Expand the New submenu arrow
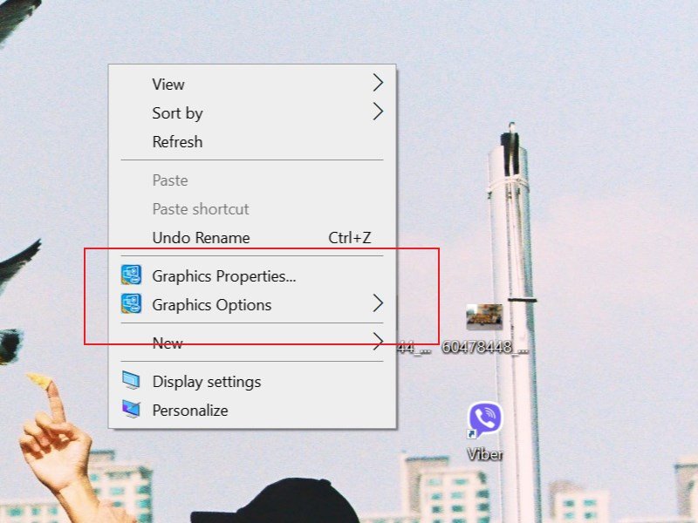 (x=378, y=343)
